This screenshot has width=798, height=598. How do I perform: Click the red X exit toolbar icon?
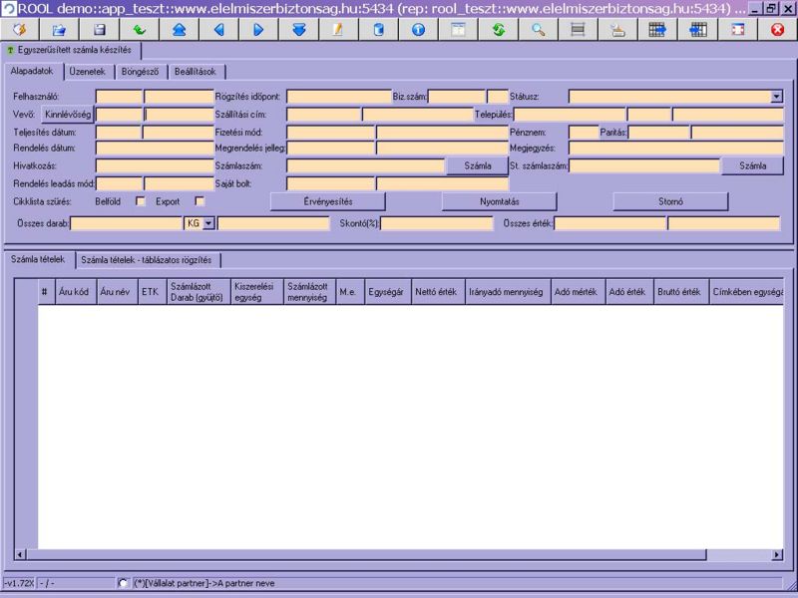(777, 29)
